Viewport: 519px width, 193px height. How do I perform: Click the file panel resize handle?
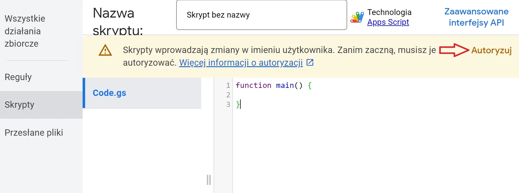(x=209, y=180)
